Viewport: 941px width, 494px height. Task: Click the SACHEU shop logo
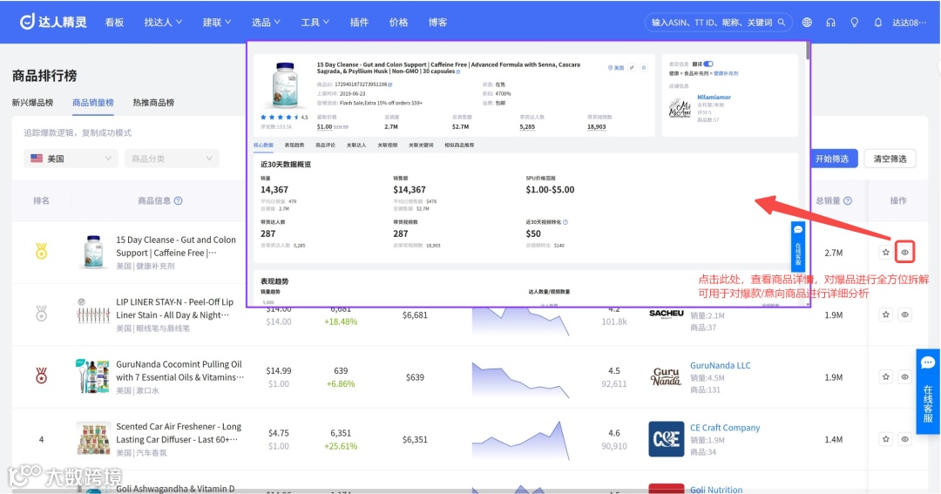click(667, 314)
